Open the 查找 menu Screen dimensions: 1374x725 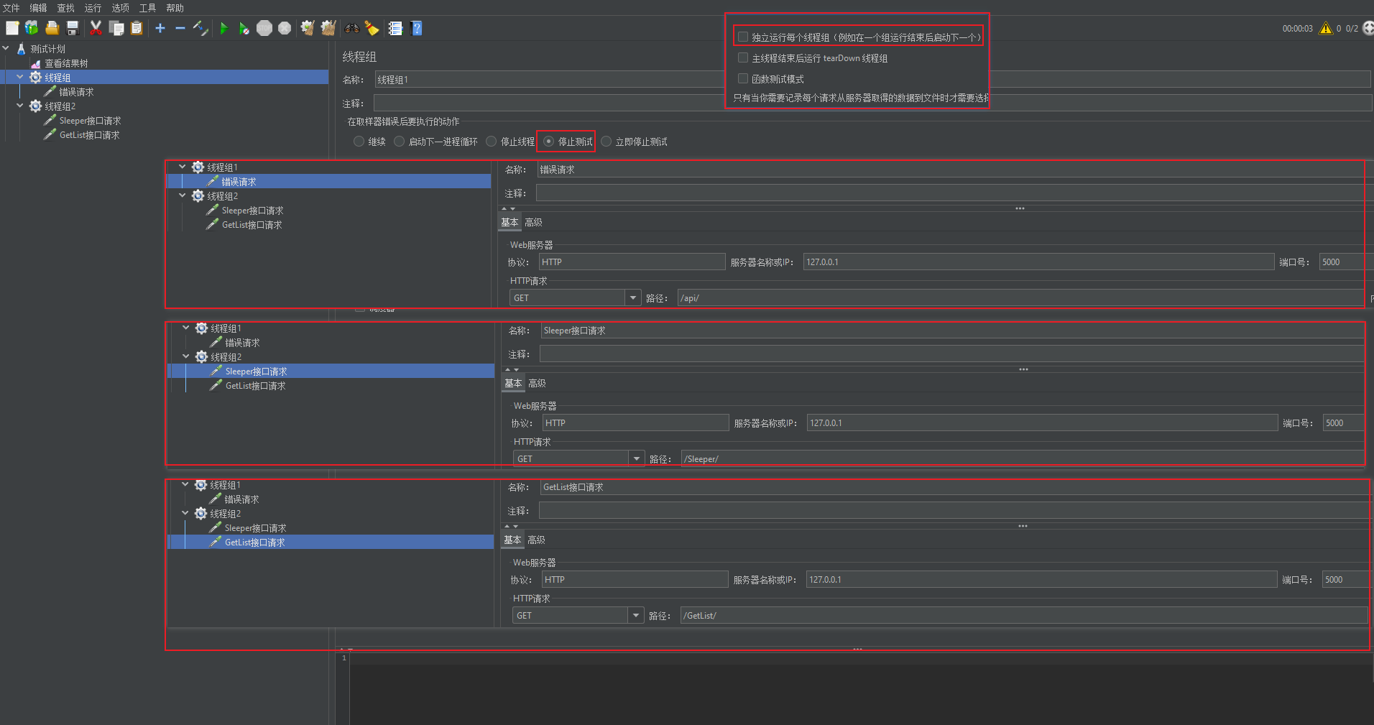66,8
